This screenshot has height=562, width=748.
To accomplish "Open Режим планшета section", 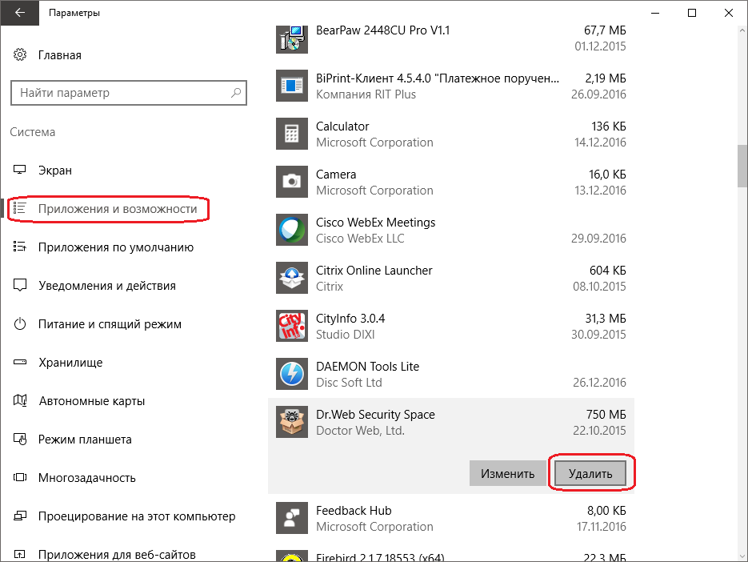I will tap(85, 440).
